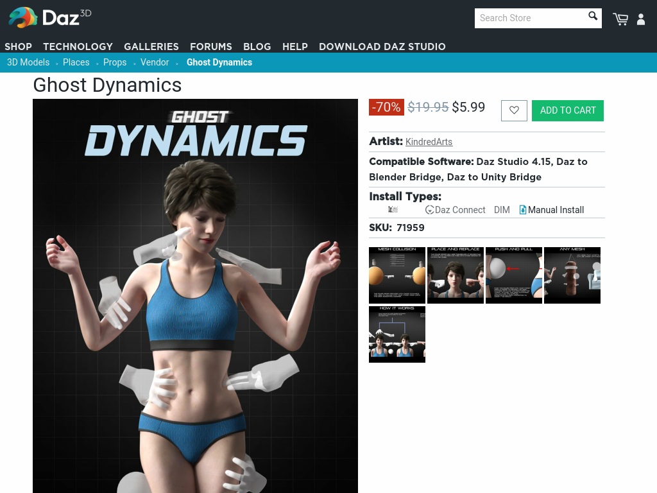
Task: Add product to wishlist heart
Action: click(x=514, y=110)
